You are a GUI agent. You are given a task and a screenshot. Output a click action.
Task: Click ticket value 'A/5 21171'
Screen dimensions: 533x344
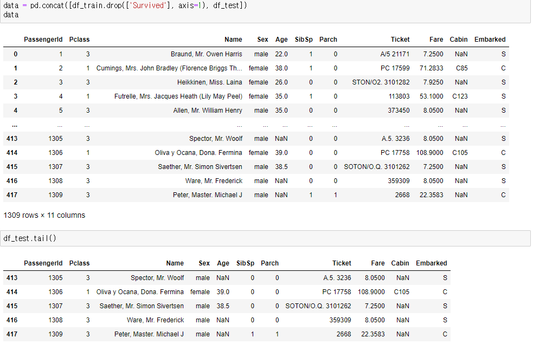coord(395,54)
